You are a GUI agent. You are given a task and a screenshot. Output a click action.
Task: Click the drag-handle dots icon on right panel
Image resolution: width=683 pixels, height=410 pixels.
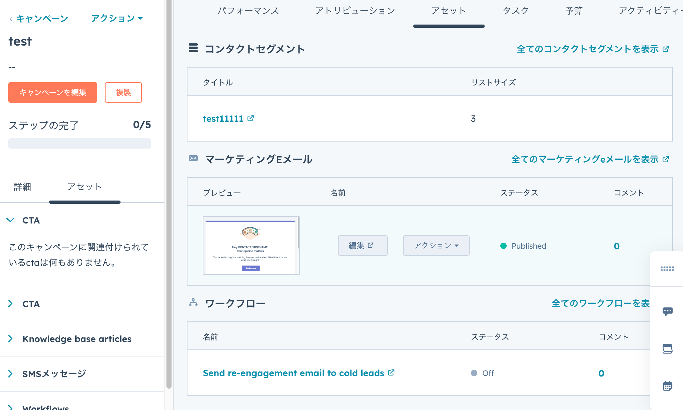(667, 269)
